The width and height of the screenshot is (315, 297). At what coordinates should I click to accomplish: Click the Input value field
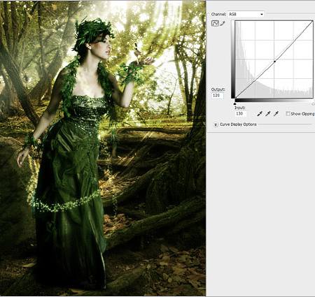coord(240,114)
